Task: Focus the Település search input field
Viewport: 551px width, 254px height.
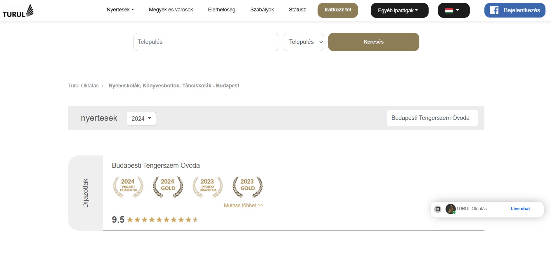Action: pyautogui.click(x=206, y=42)
